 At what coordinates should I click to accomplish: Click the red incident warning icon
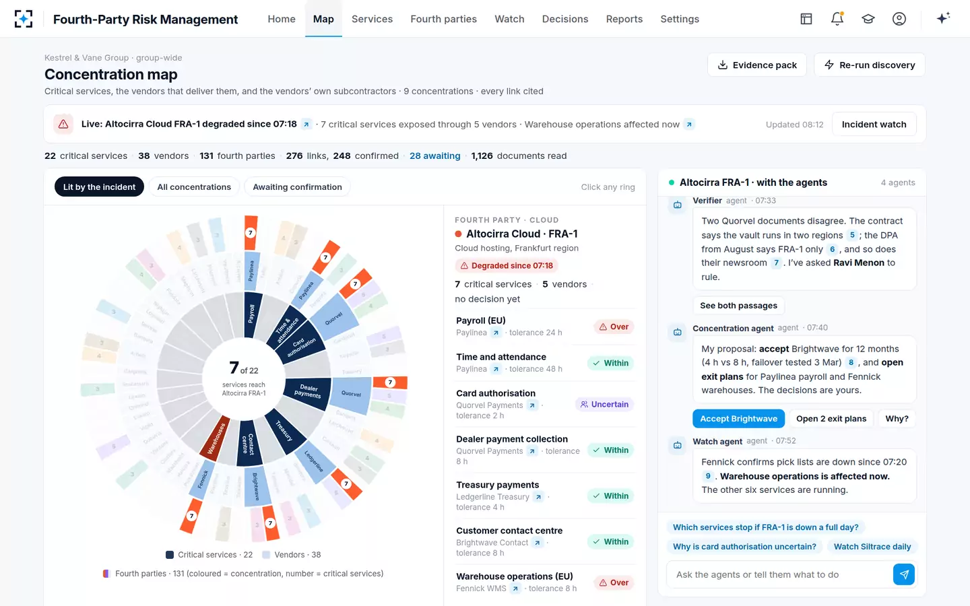[63, 124]
